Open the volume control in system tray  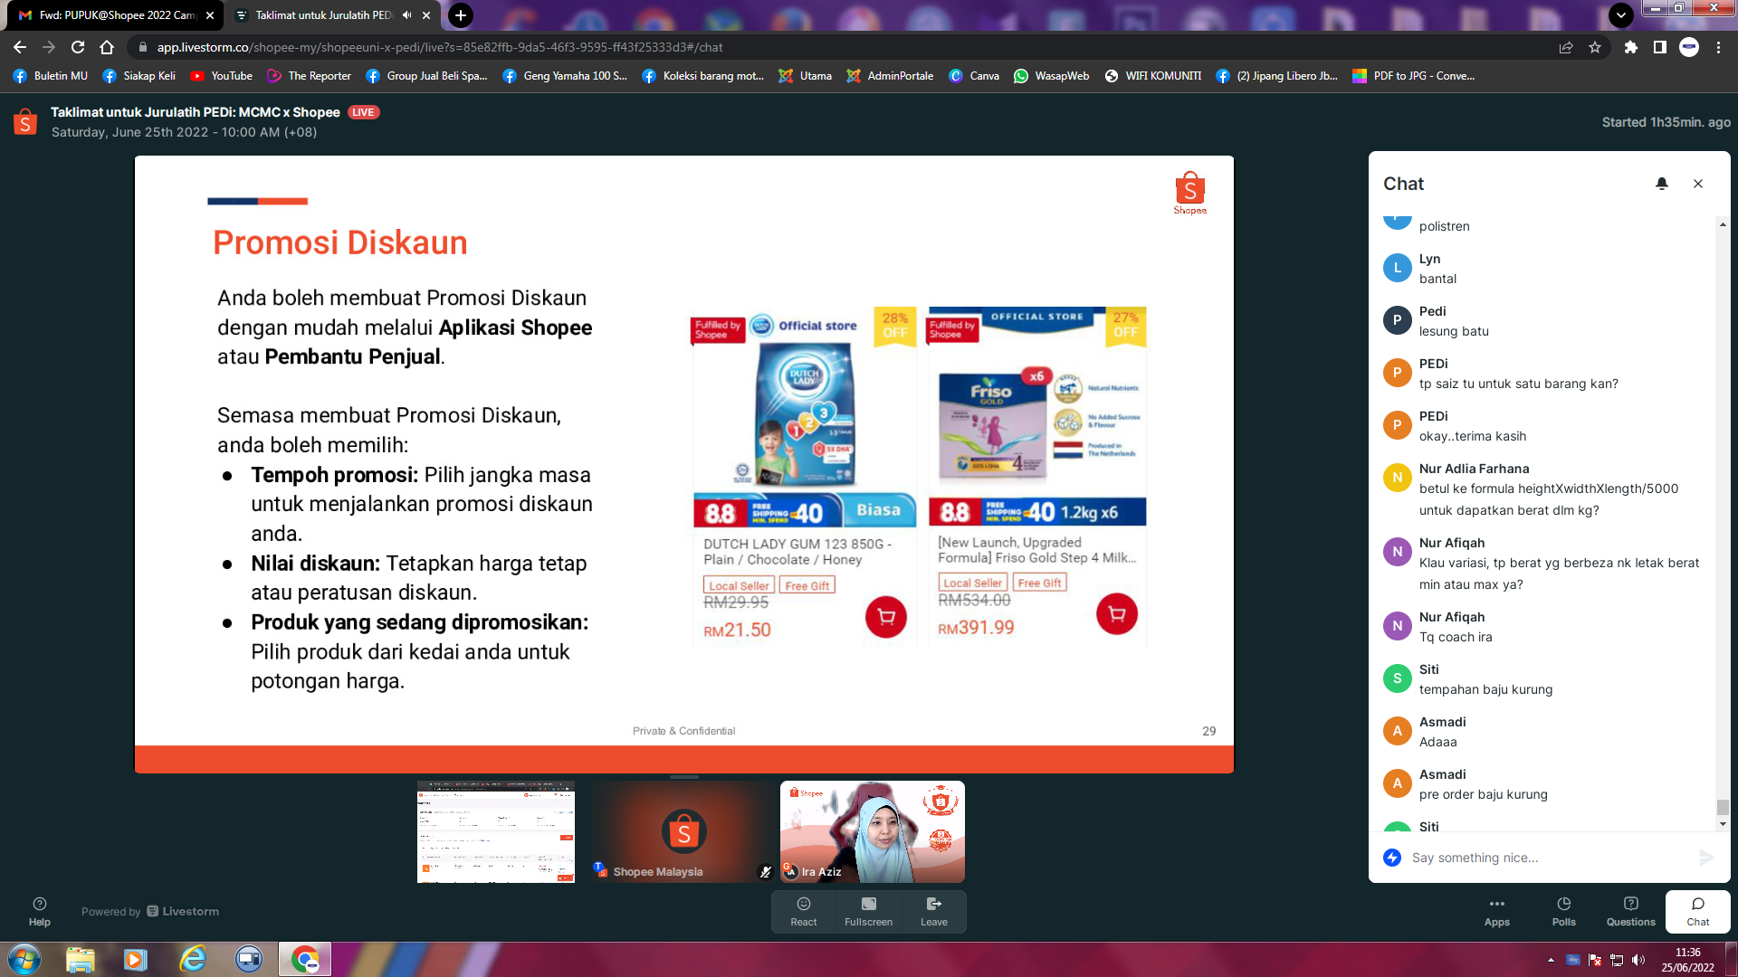[1638, 960]
